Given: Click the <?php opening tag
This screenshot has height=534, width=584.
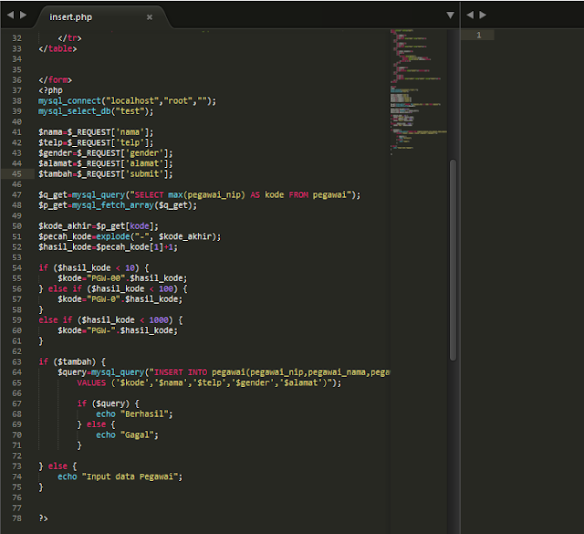Looking at the screenshot, I should 50,90.
